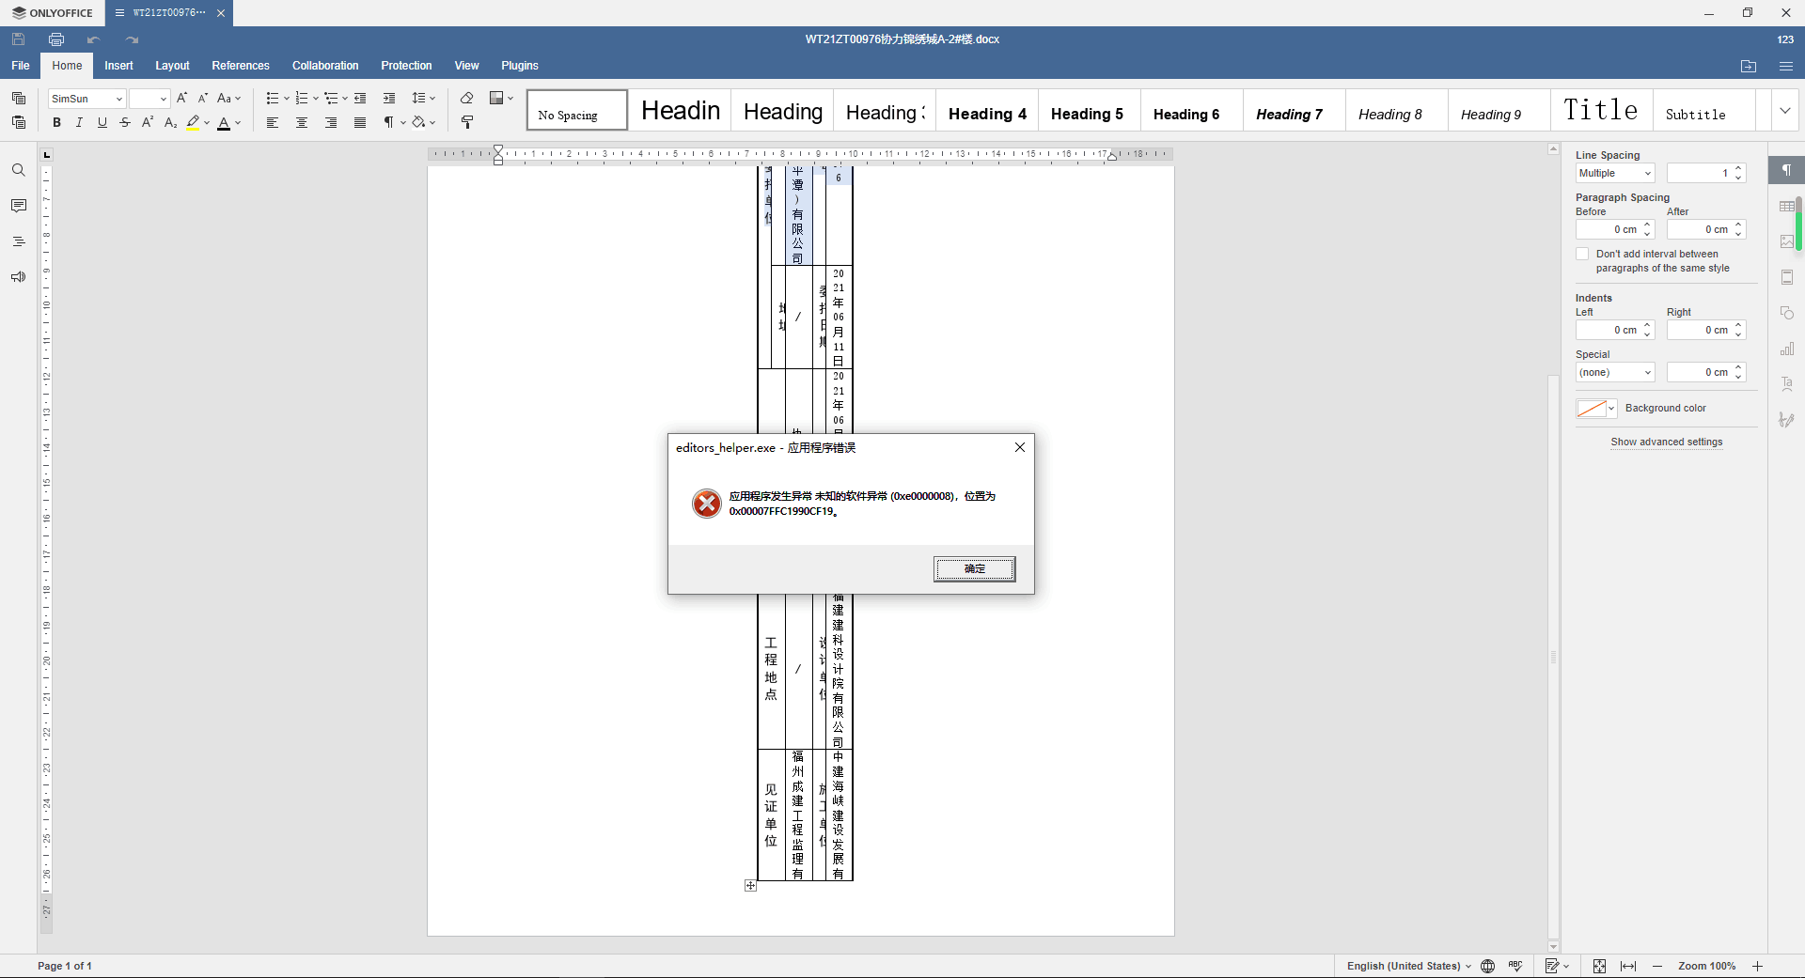Click the Print icon in quick access toolbar
The height and width of the screenshot is (978, 1805).
pyautogui.click(x=56, y=39)
